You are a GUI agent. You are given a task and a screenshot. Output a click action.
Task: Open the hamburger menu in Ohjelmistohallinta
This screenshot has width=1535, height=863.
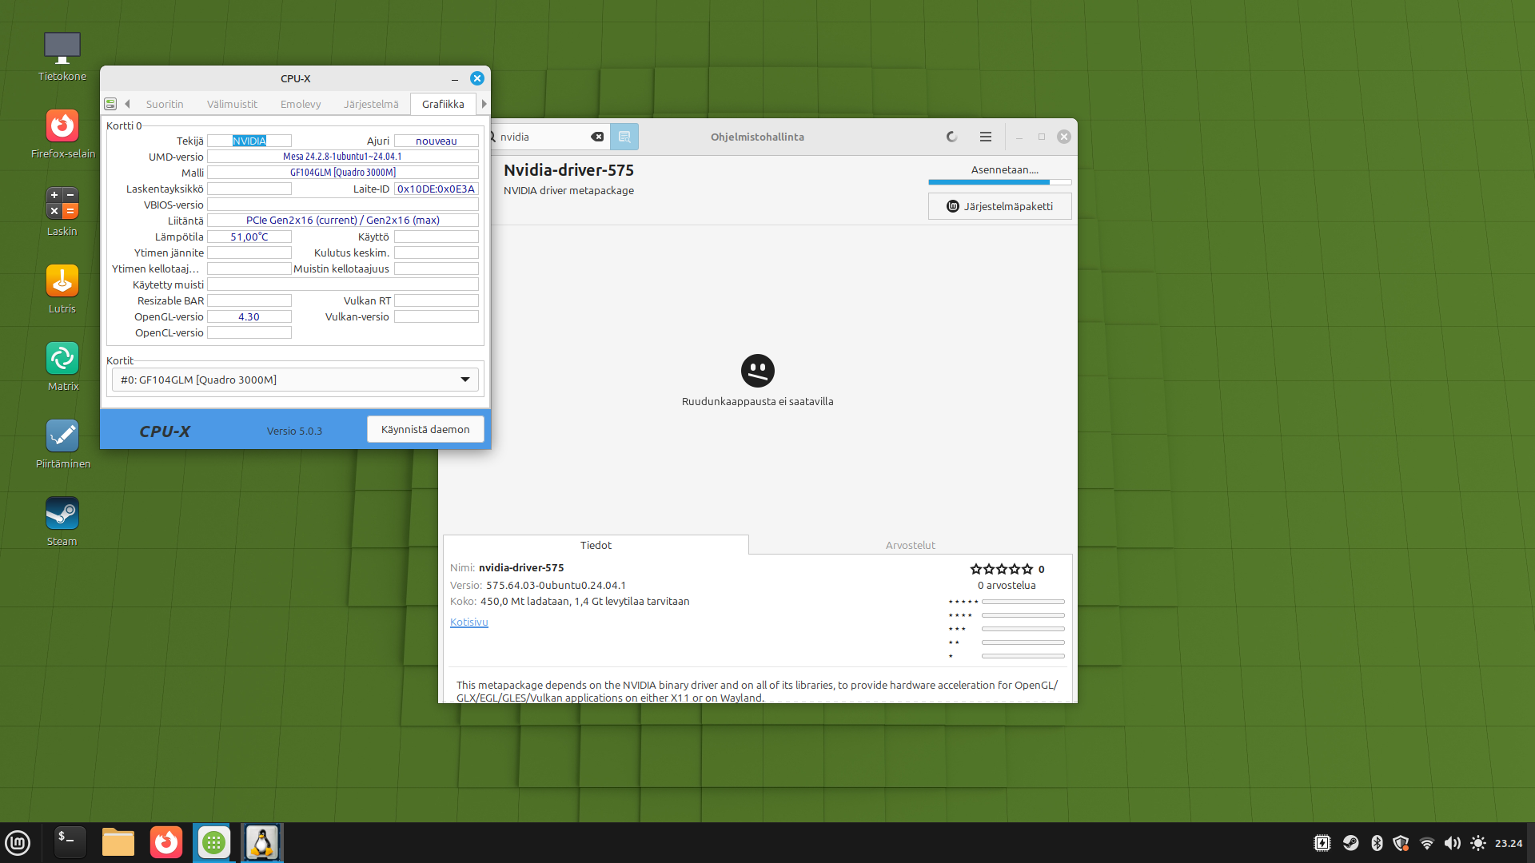986,137
